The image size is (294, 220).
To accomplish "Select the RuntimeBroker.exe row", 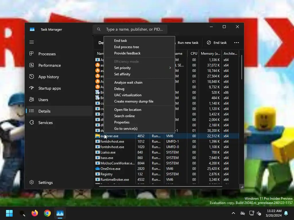I will [167, 179].
